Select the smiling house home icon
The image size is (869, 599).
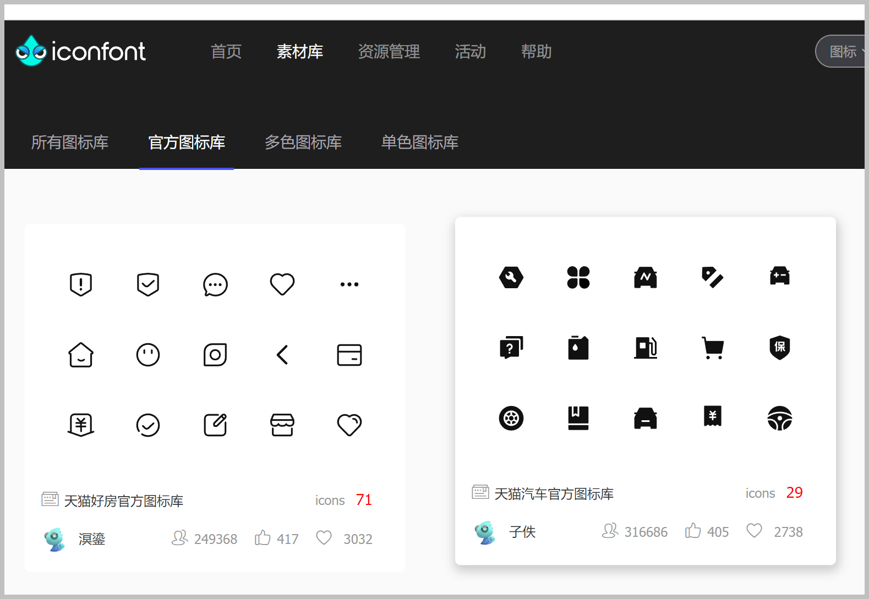pos(81,355)
